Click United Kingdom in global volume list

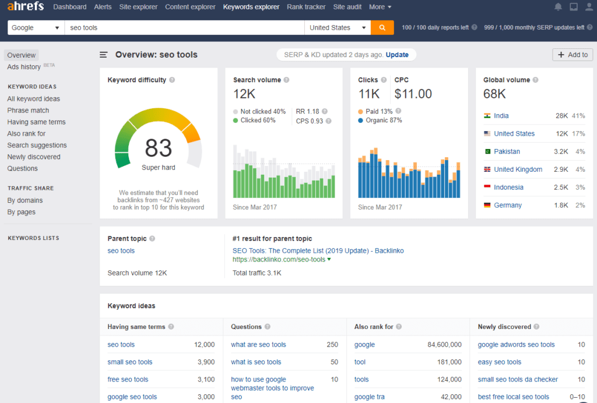[x=518, y=169]
